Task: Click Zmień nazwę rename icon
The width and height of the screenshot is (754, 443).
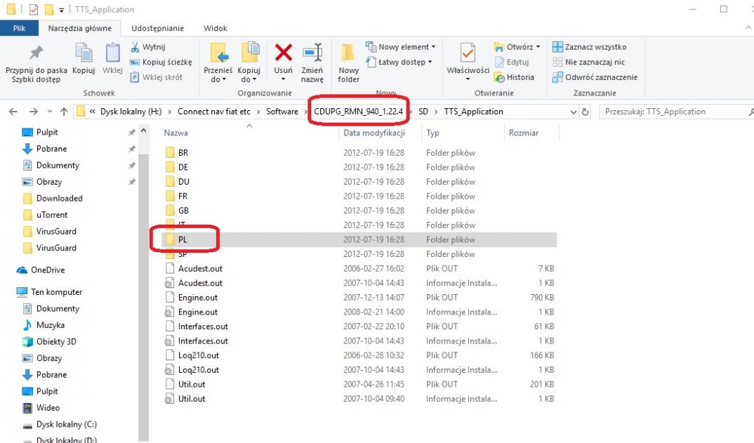Action: click(312, 53)
